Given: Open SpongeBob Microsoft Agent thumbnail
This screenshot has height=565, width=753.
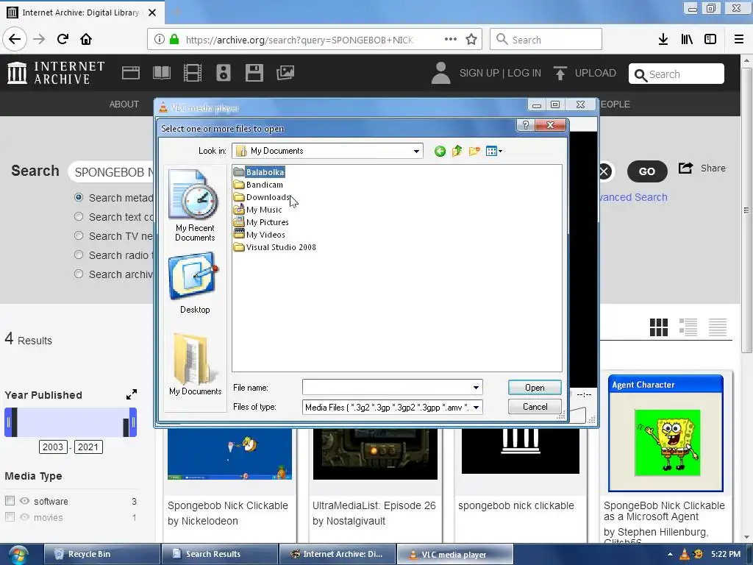Looking at the screenshot, I should 665,433.
